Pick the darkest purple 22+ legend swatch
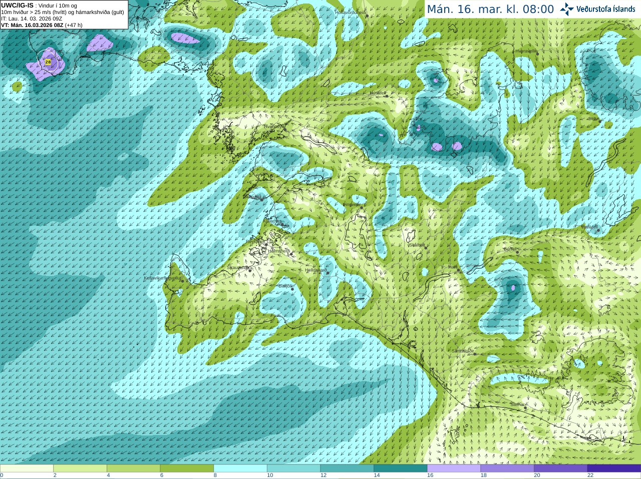This screenshot has height=479, width=641. click(x=614, y=468)
